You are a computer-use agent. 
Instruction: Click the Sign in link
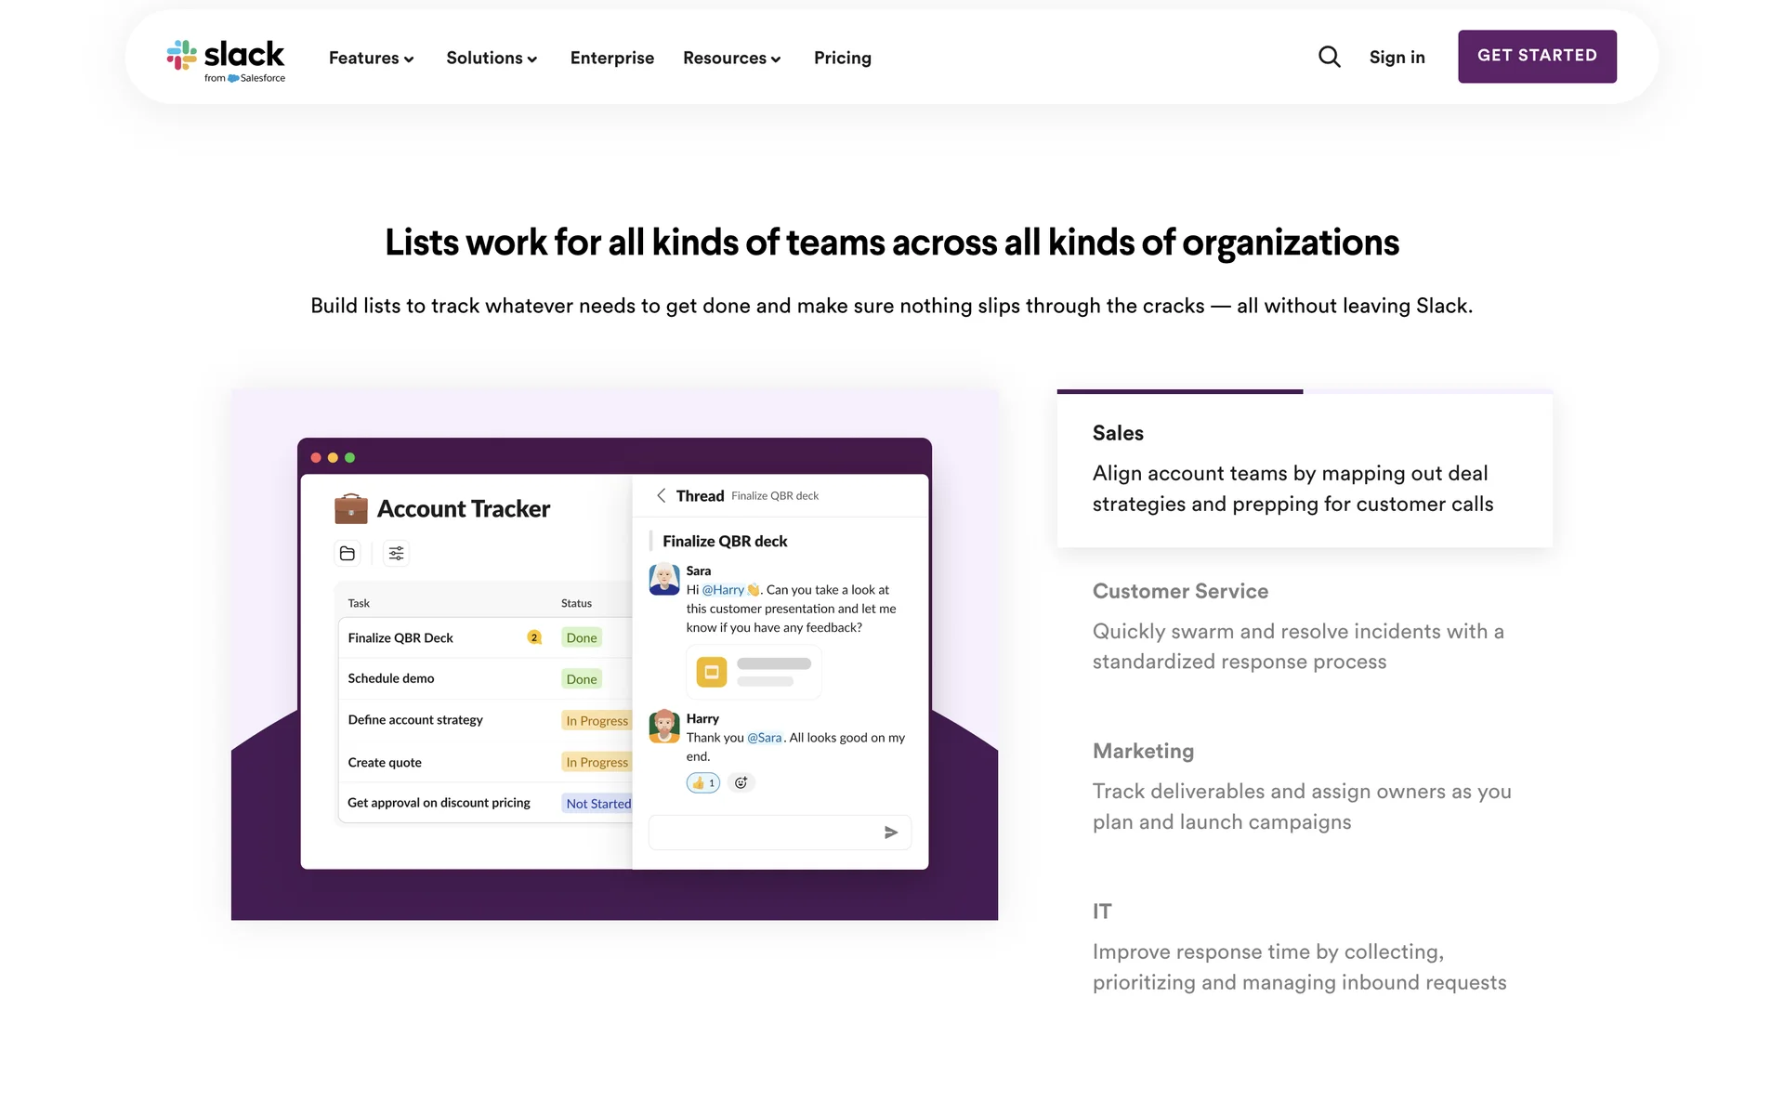pyautogui.click(x=1397, y=58)
